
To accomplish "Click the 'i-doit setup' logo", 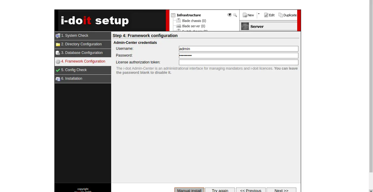I will point(95,20).
